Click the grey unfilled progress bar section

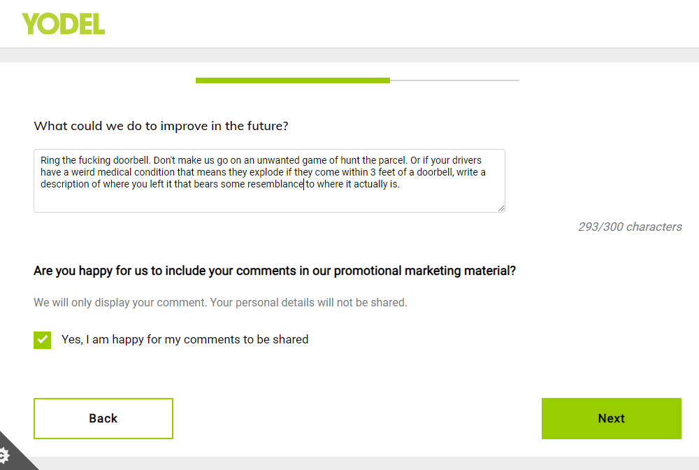455,80
